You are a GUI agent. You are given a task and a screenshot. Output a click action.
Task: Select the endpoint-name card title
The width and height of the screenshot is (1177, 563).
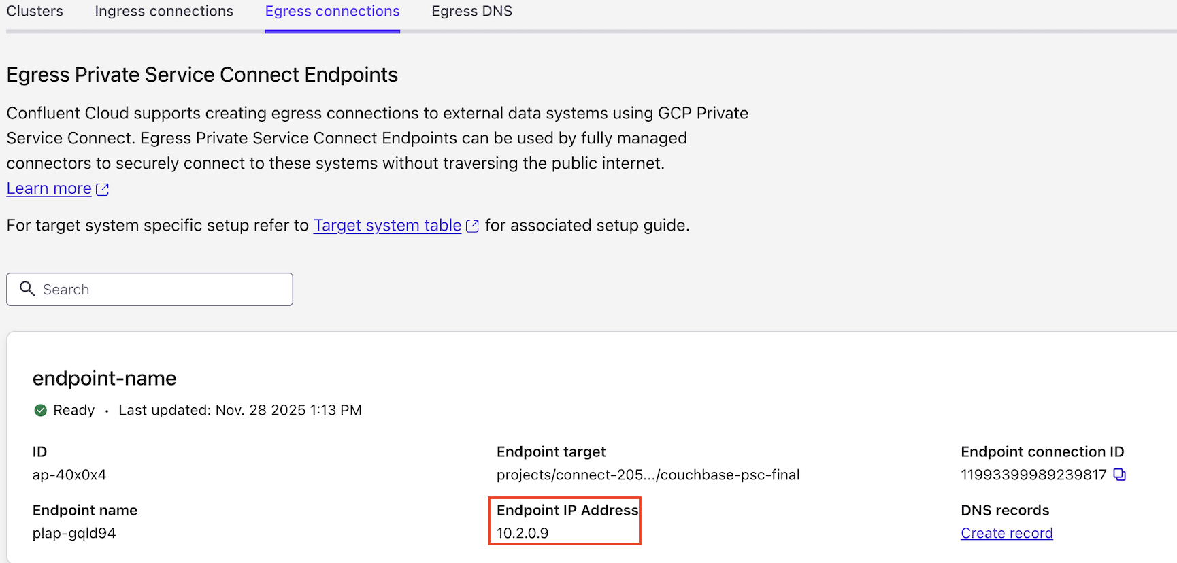pos(104,378)
